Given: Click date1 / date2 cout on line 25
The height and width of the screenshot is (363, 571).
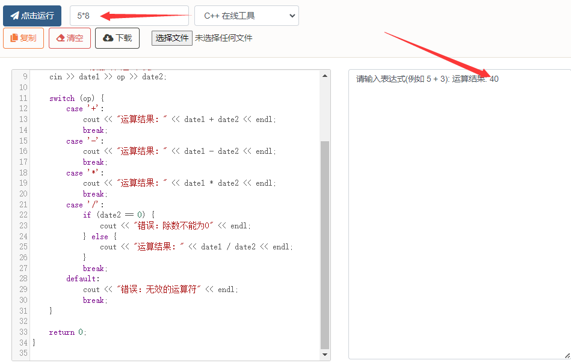Looking at the screenshot, I should (197, 247).
